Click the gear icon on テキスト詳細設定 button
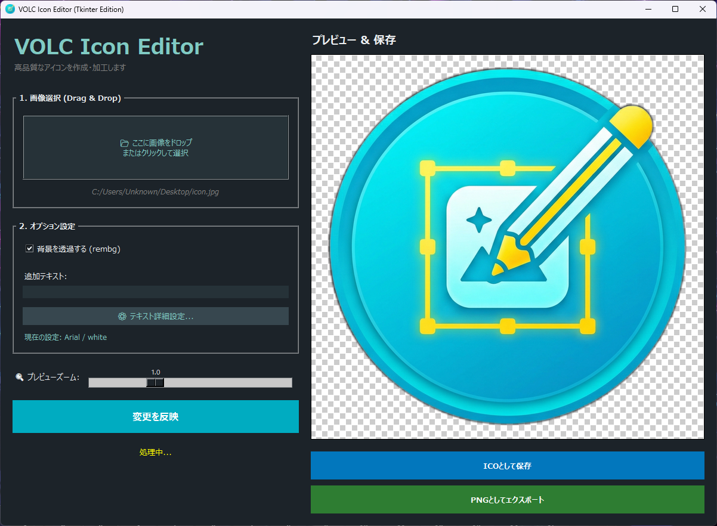Screen dimensions: 717x526 click(x=122, y=315)
